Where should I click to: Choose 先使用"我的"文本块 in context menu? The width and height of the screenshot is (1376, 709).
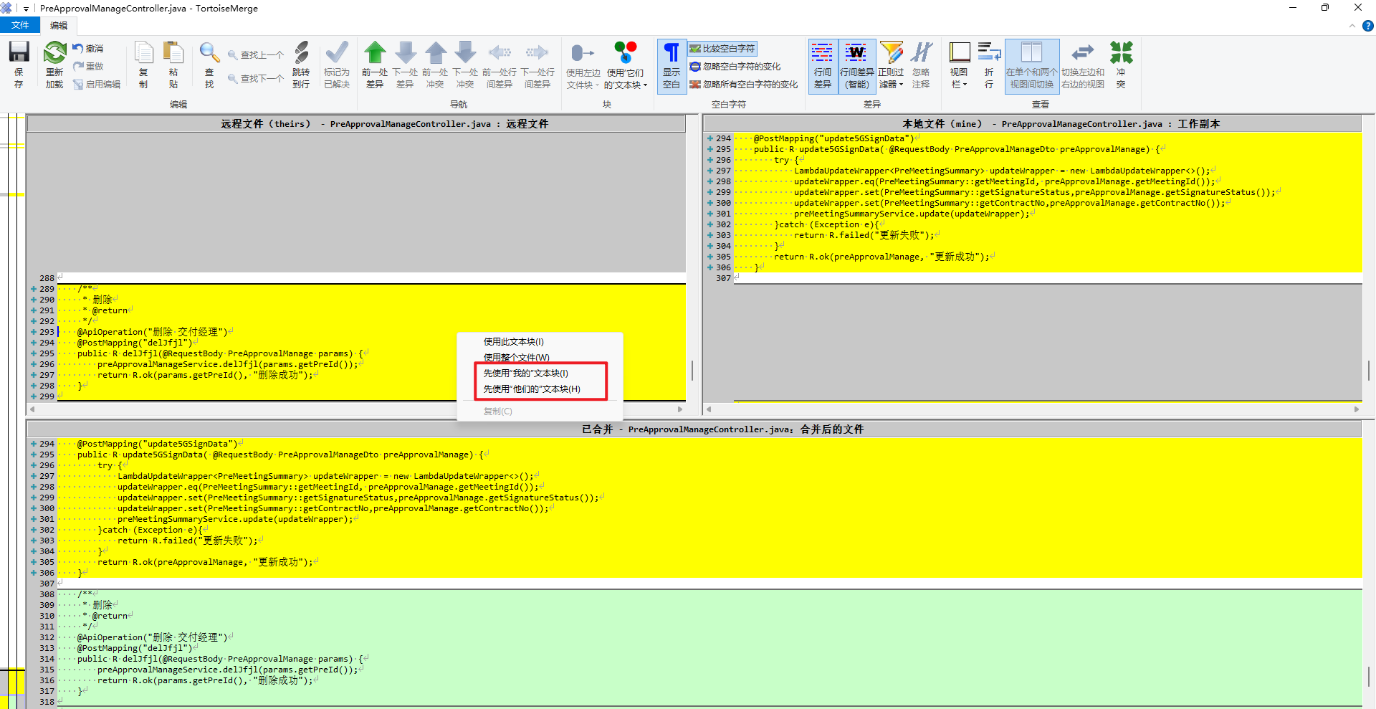[525, 373]
